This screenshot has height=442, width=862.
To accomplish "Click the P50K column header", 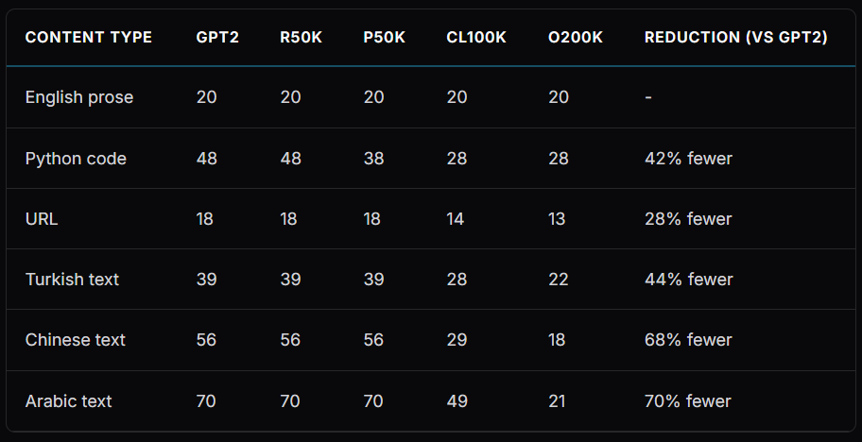I will point(384,38).
